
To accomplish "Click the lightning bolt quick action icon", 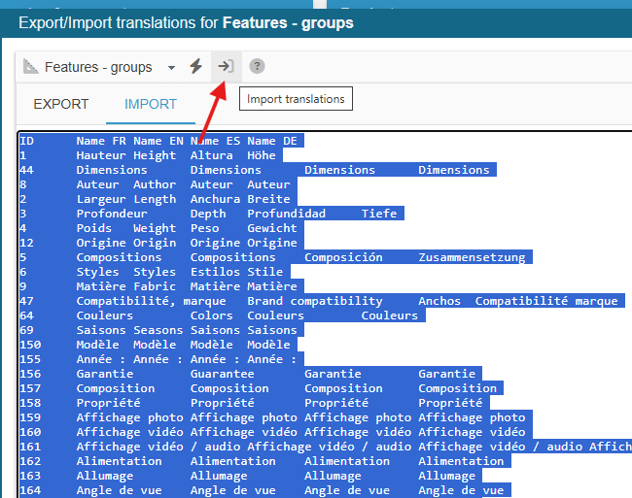I will tap(196, 66).
